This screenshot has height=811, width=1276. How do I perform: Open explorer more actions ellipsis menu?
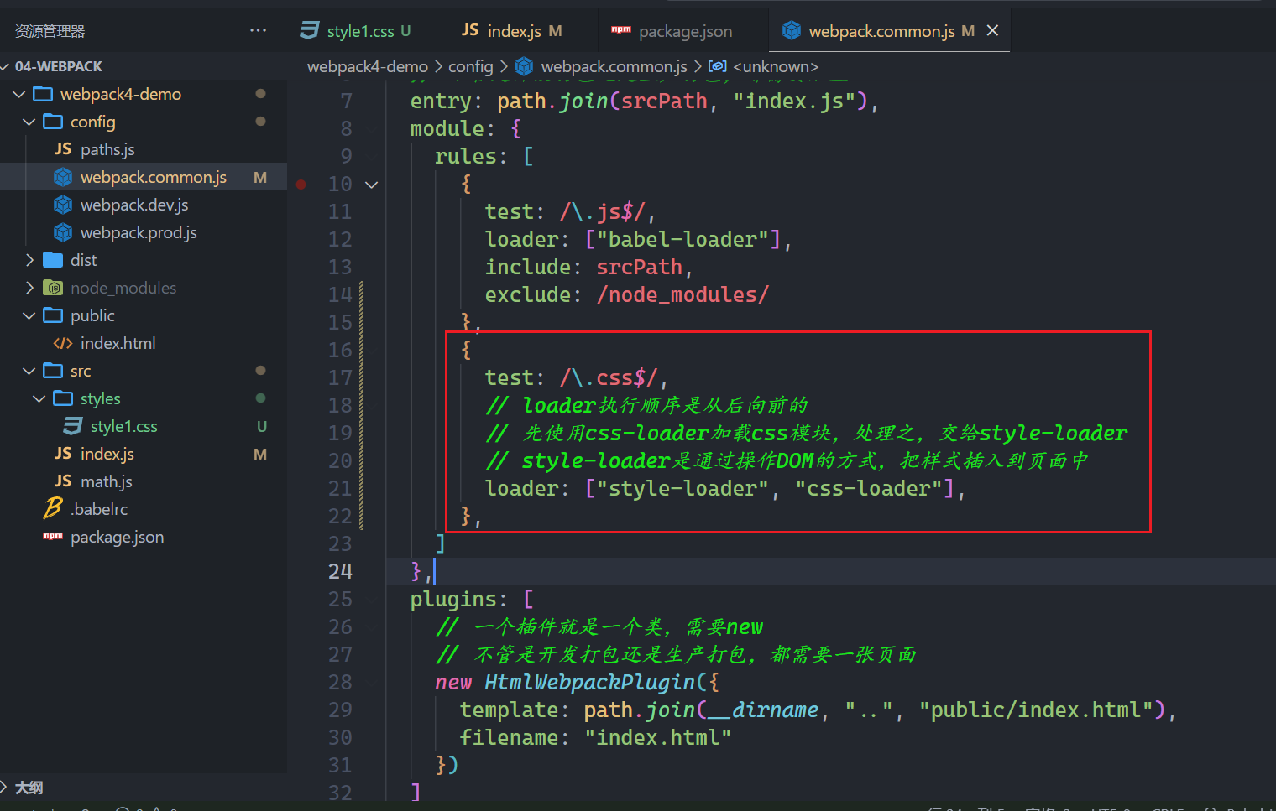coord(258,31)
